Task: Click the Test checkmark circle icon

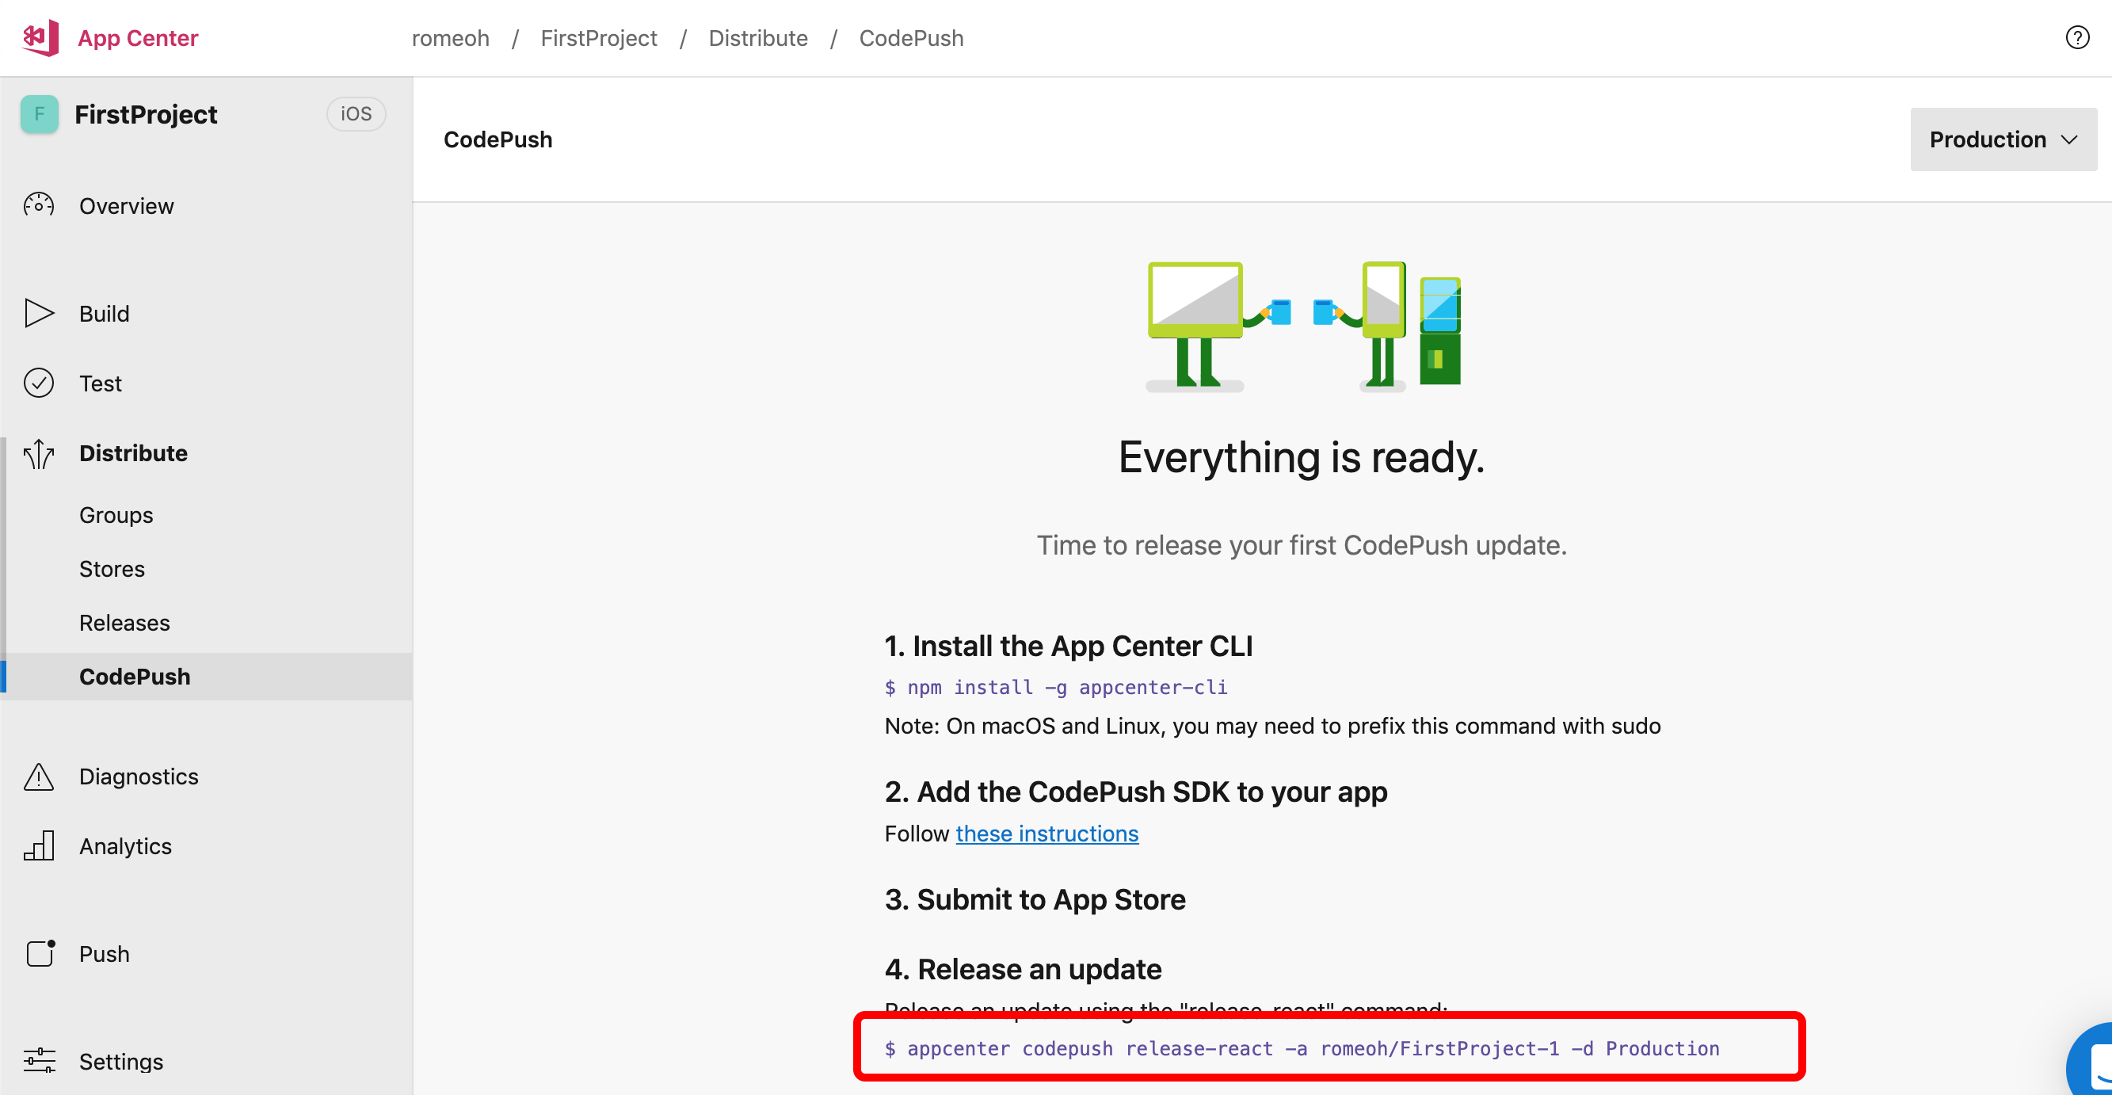Action: [39, 383]
